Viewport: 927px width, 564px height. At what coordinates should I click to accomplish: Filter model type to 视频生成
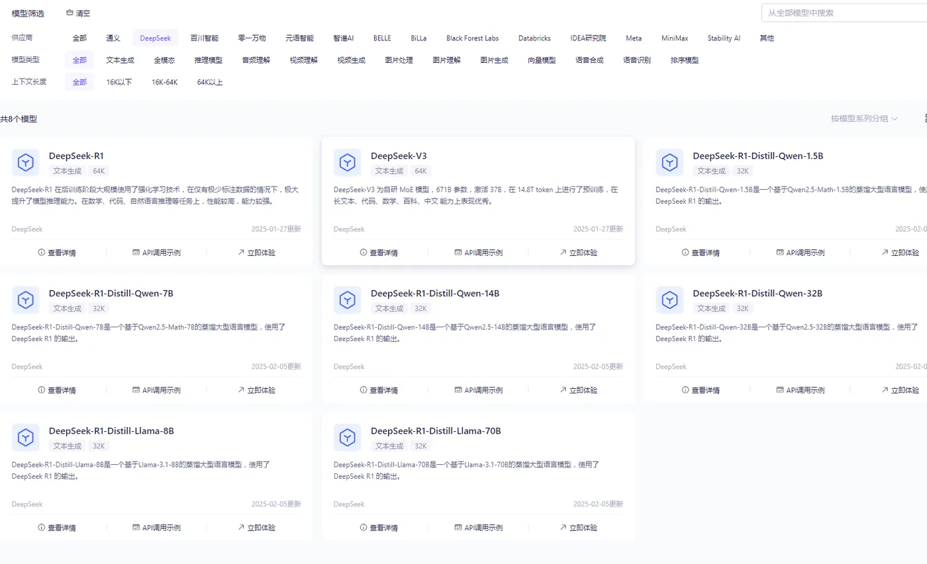coord(352,60)
